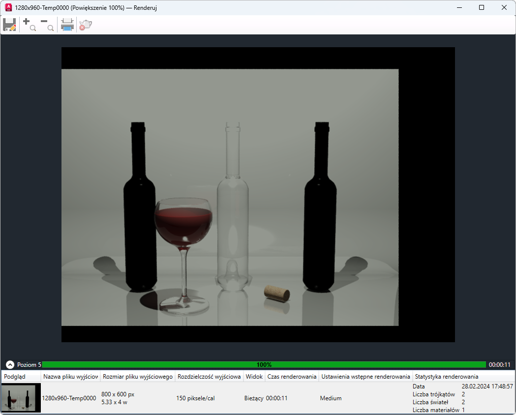Click the Widok column header
Viewport: 516px width, 415px height.
pyautogui.click(x=254, y=377)
